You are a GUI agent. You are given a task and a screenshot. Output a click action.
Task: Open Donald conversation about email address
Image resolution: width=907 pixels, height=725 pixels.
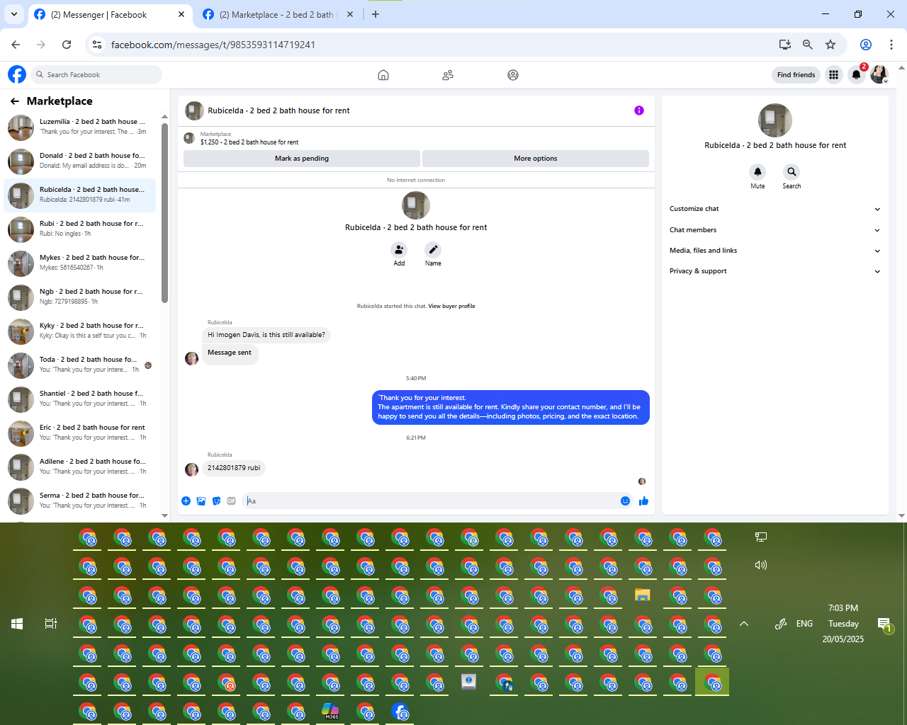tap(79, 161)
